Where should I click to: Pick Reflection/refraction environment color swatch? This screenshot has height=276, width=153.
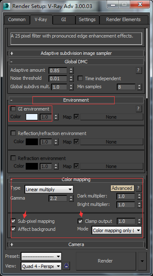click(x=32, y=142)
